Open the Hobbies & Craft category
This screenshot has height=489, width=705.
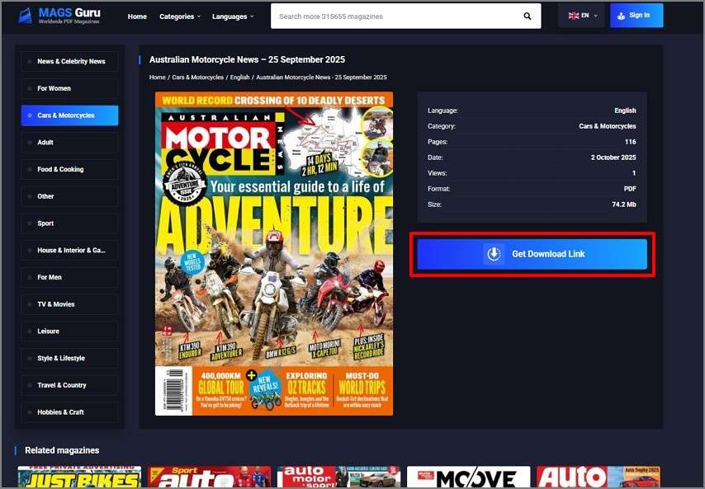69,411
